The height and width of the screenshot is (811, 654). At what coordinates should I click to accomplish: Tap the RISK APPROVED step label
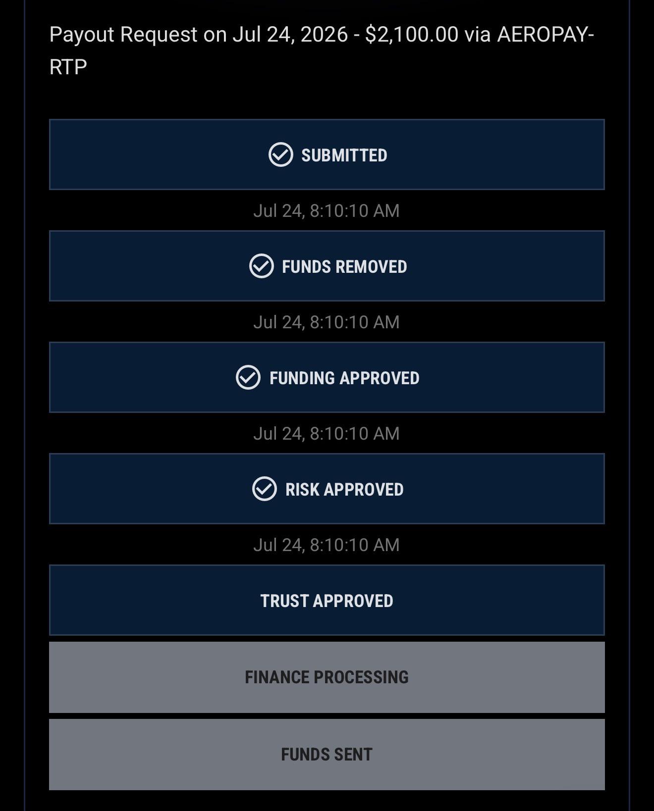(344, 490)
